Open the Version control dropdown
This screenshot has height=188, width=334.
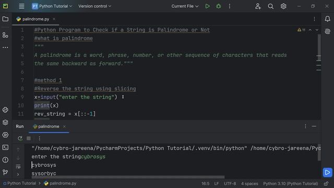coord(95,6)
